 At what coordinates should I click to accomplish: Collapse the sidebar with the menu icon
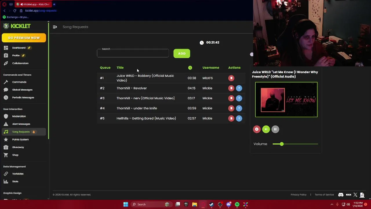click(x=55, y=27)
